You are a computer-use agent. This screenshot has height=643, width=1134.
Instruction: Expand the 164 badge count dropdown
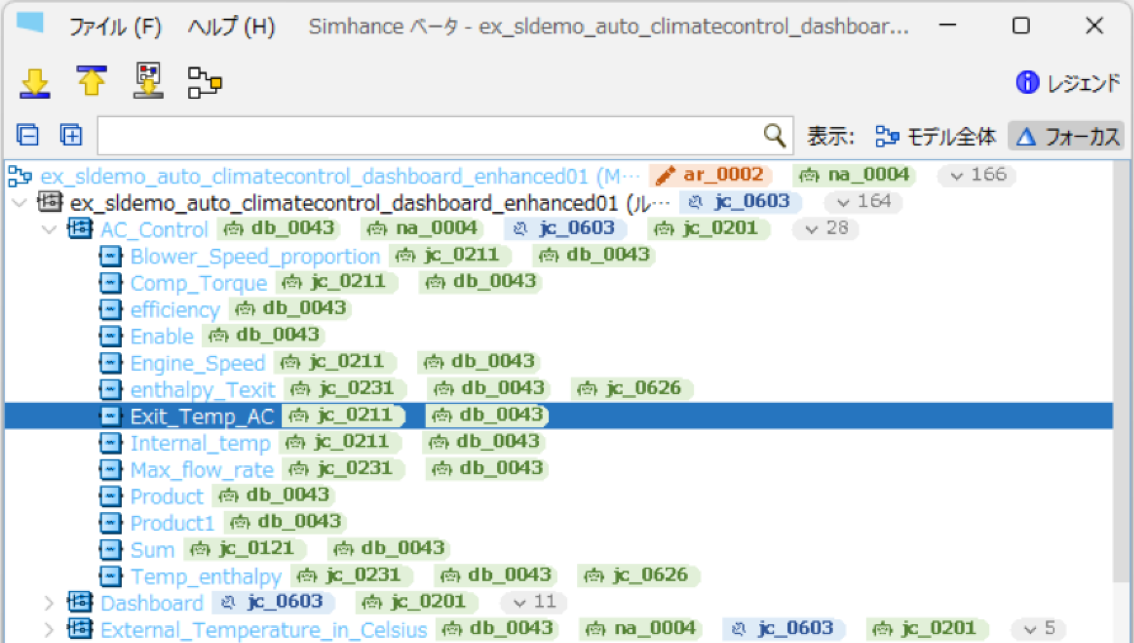point(864,201)
